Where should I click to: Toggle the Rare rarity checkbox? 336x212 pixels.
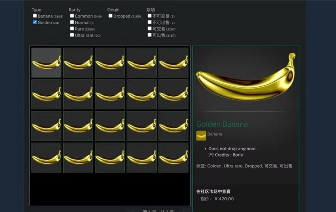click(x=72, y=29)
